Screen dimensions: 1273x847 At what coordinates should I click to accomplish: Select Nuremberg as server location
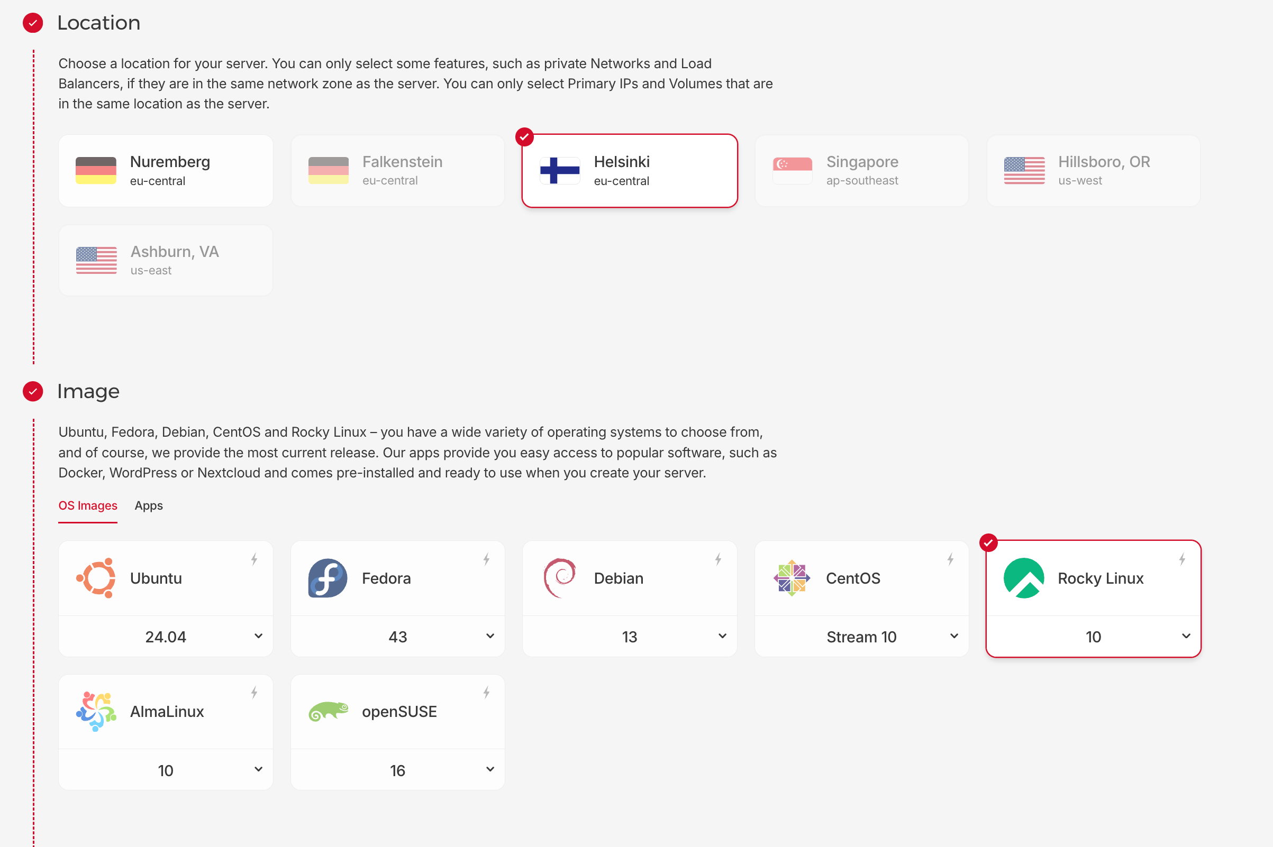[166, 171]
